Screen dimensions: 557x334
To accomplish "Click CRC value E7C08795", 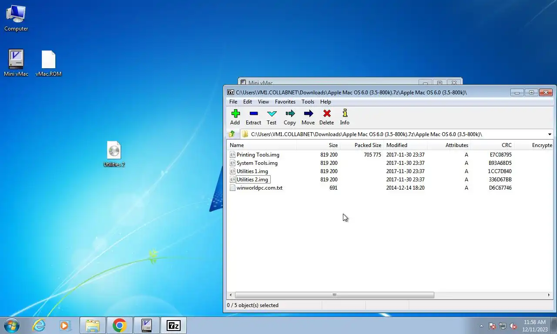I will pyautogui.click(x=500, y=155).
